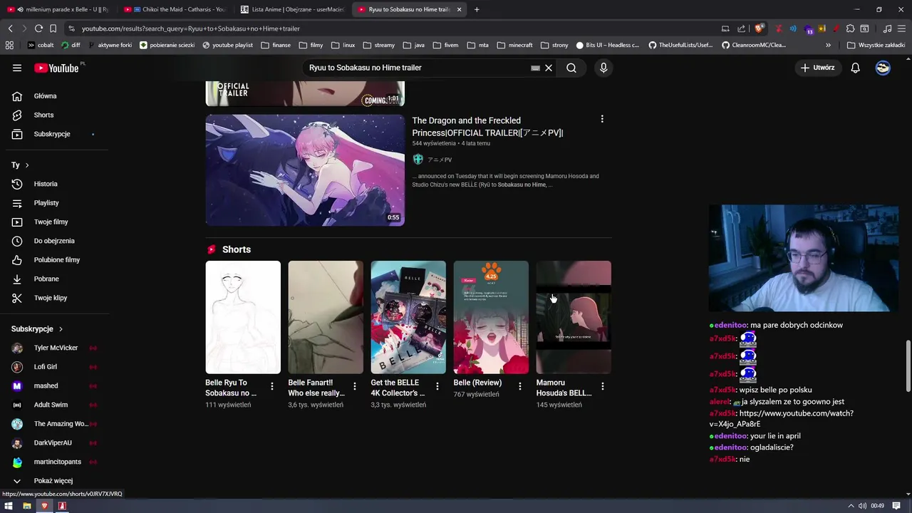Viewport: 912px width, 513px height.
Task: Open the notifications bell
Action: coord(856,68)
